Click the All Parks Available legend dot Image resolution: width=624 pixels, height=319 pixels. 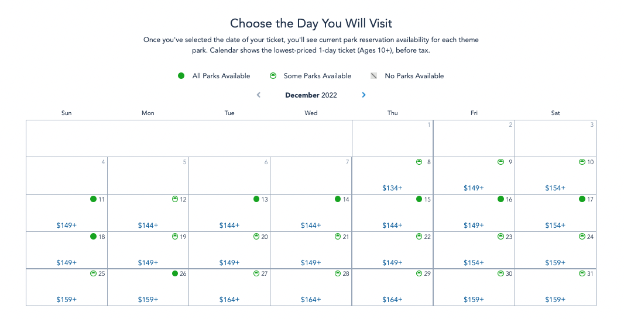(x=181, y=76)
